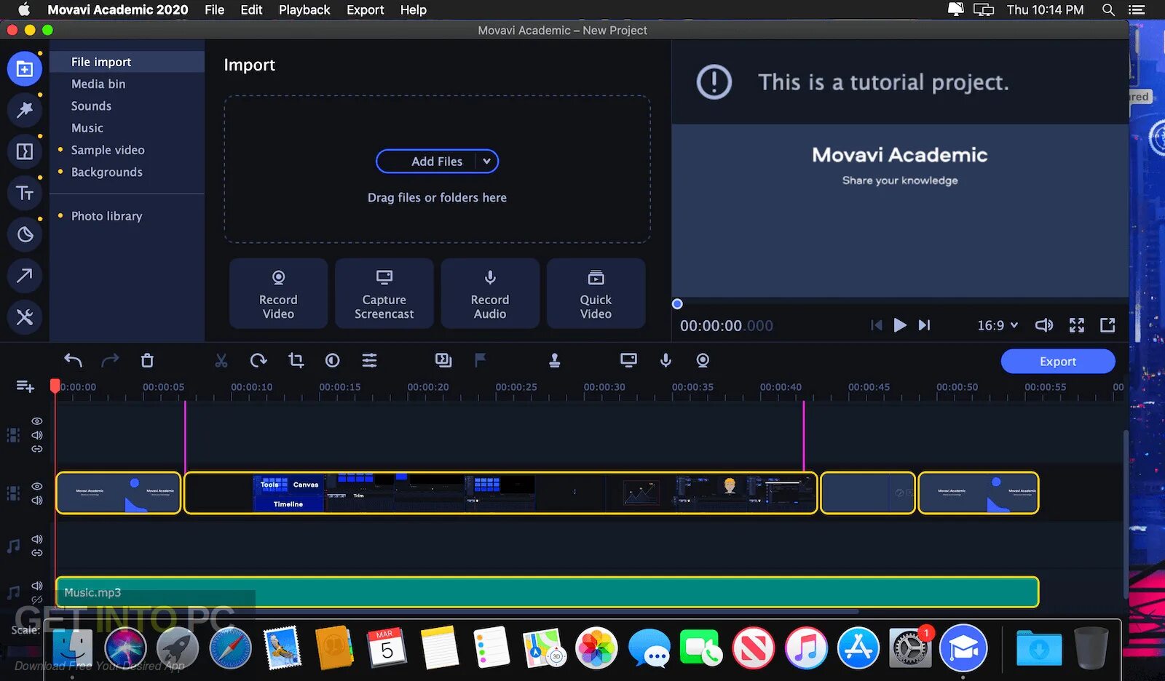Rotate the selected clip
The width and height of the screenshot is (1165, 681).
[258, 360]
